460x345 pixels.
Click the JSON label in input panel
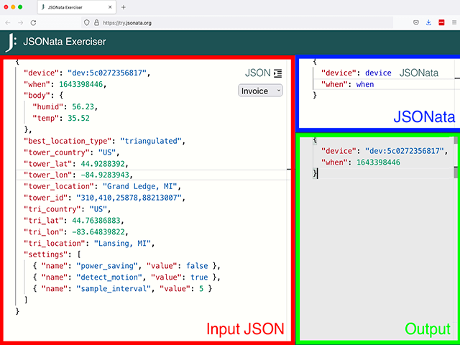pos(258,73)
